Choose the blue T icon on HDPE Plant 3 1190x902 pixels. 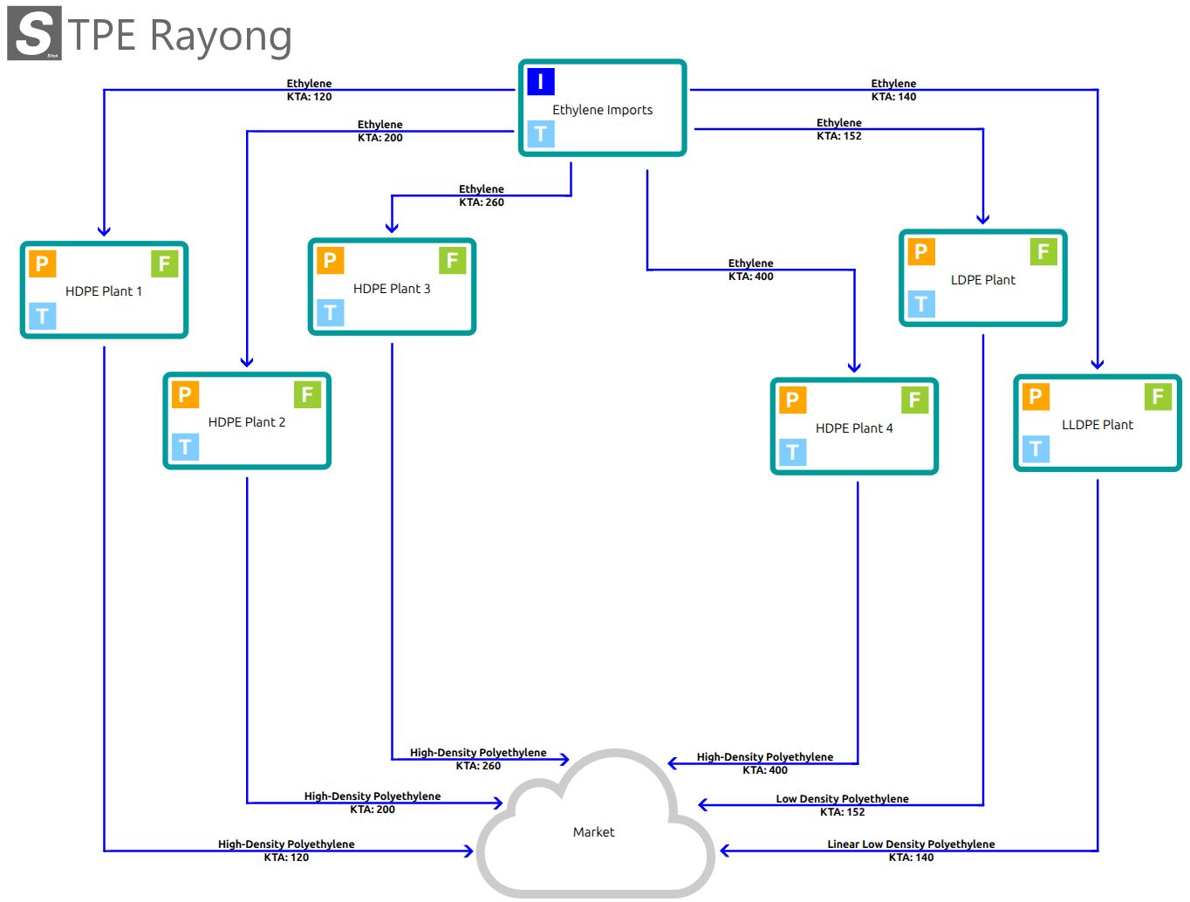click(x=330, y=312)
